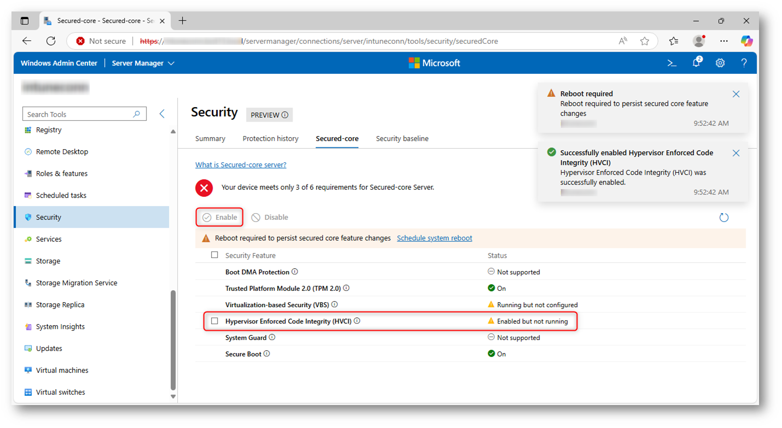Expand the Server Manager dropdown
Screen dimensions: 782x428
point(143,63)
